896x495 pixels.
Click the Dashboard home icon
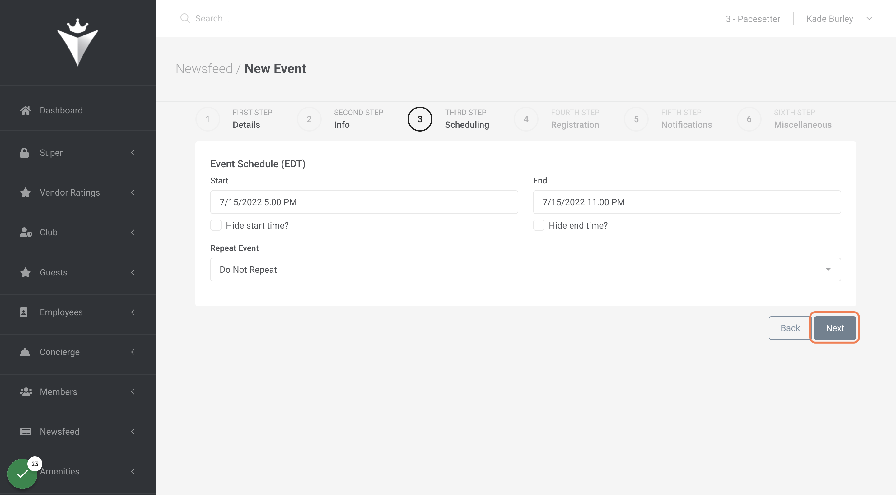(26, 110)
